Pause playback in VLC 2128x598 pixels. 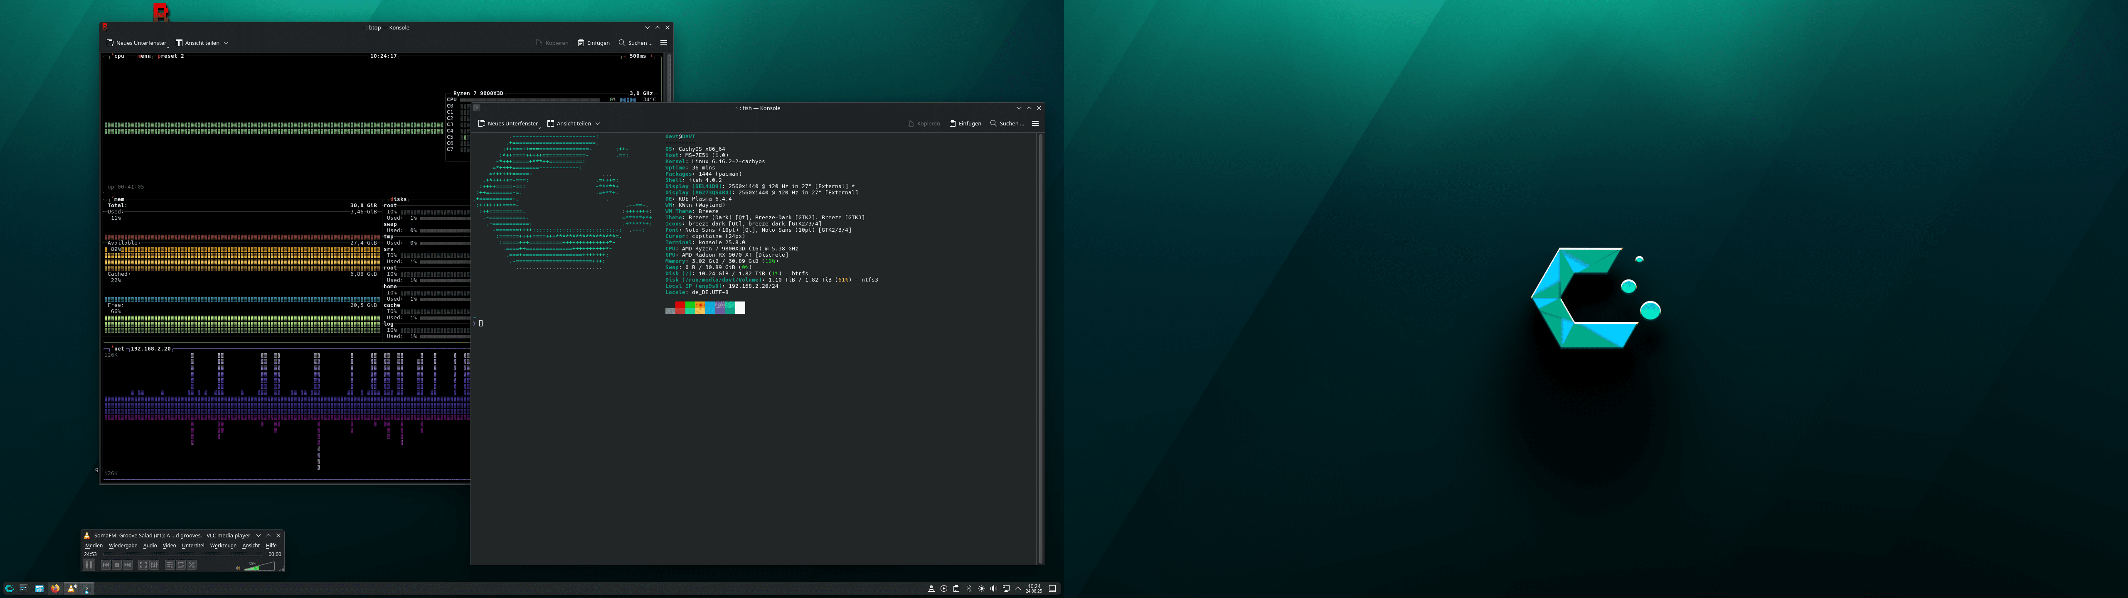click(89, 565)
